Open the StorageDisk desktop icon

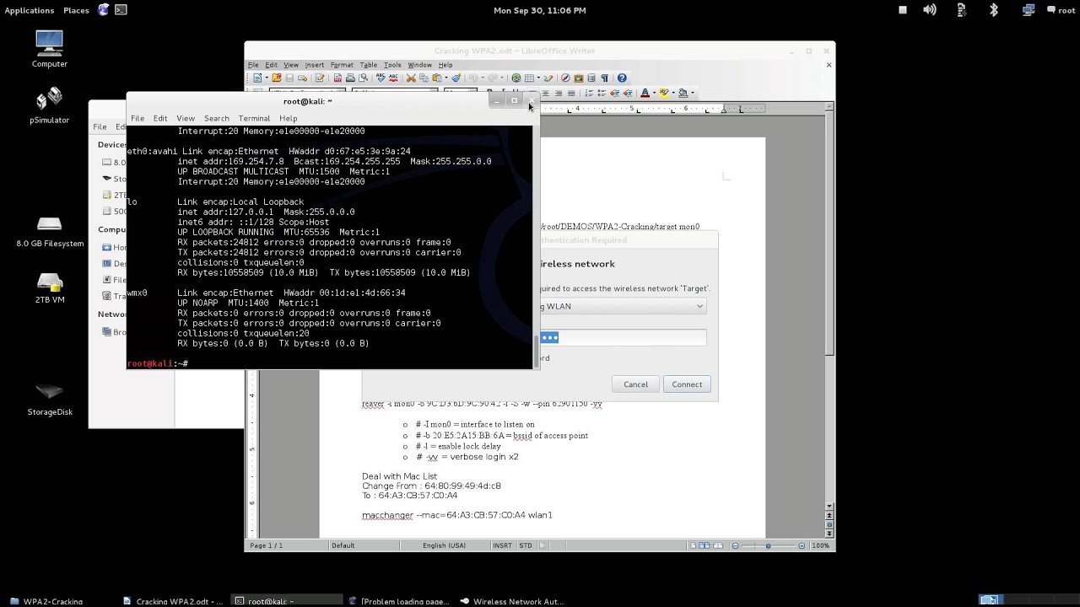tap(50, 400)
